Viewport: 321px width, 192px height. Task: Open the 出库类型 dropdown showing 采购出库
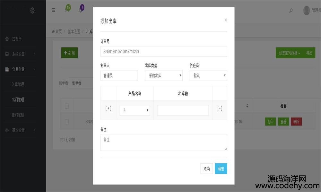(x=164, y=76)
